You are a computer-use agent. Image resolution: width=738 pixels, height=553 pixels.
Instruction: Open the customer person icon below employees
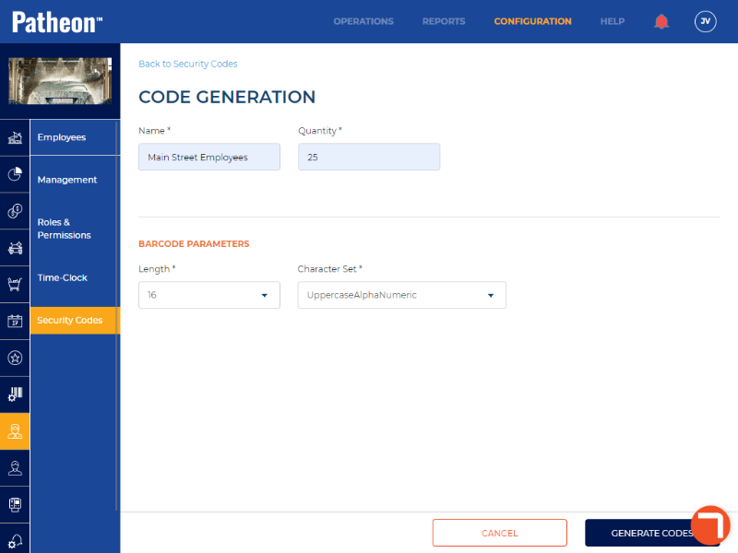15,468
